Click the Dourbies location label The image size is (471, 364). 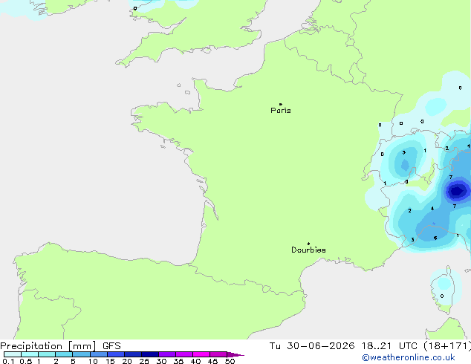point(308,250)
